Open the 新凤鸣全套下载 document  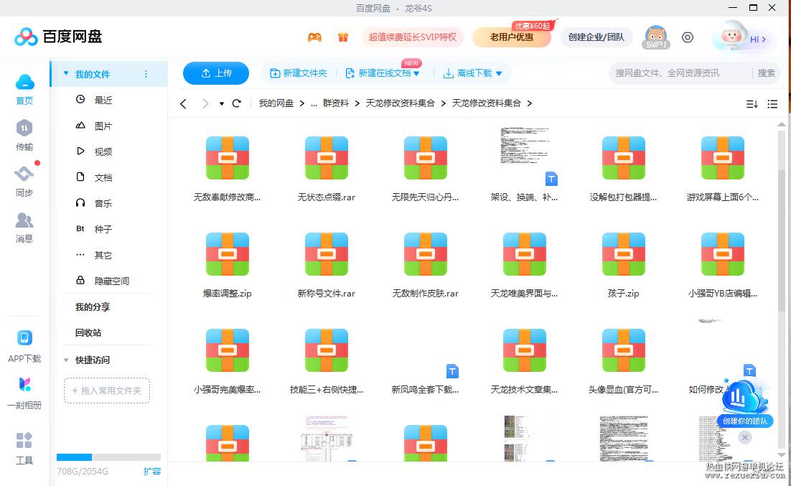tap(425, 361)
